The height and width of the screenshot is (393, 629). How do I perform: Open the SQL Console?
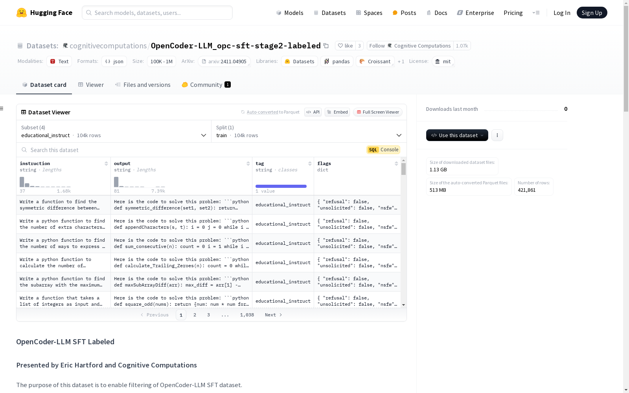coord(383,150)
